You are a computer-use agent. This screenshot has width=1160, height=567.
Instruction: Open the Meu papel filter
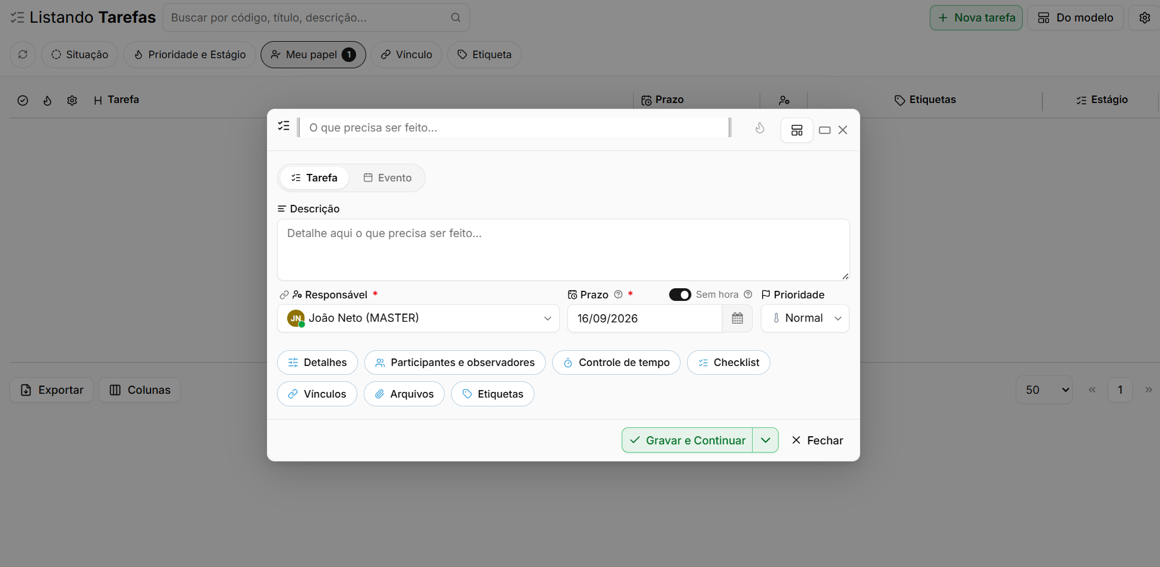[x=313, y=54]
